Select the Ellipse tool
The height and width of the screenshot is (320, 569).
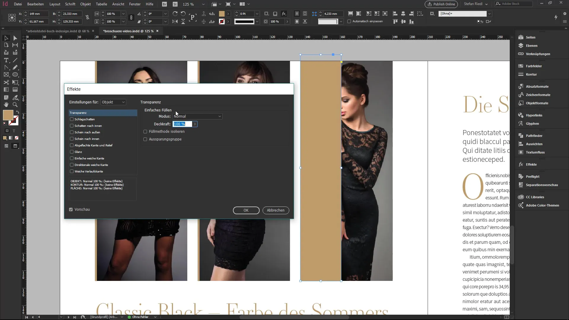[x=15, y=75]
